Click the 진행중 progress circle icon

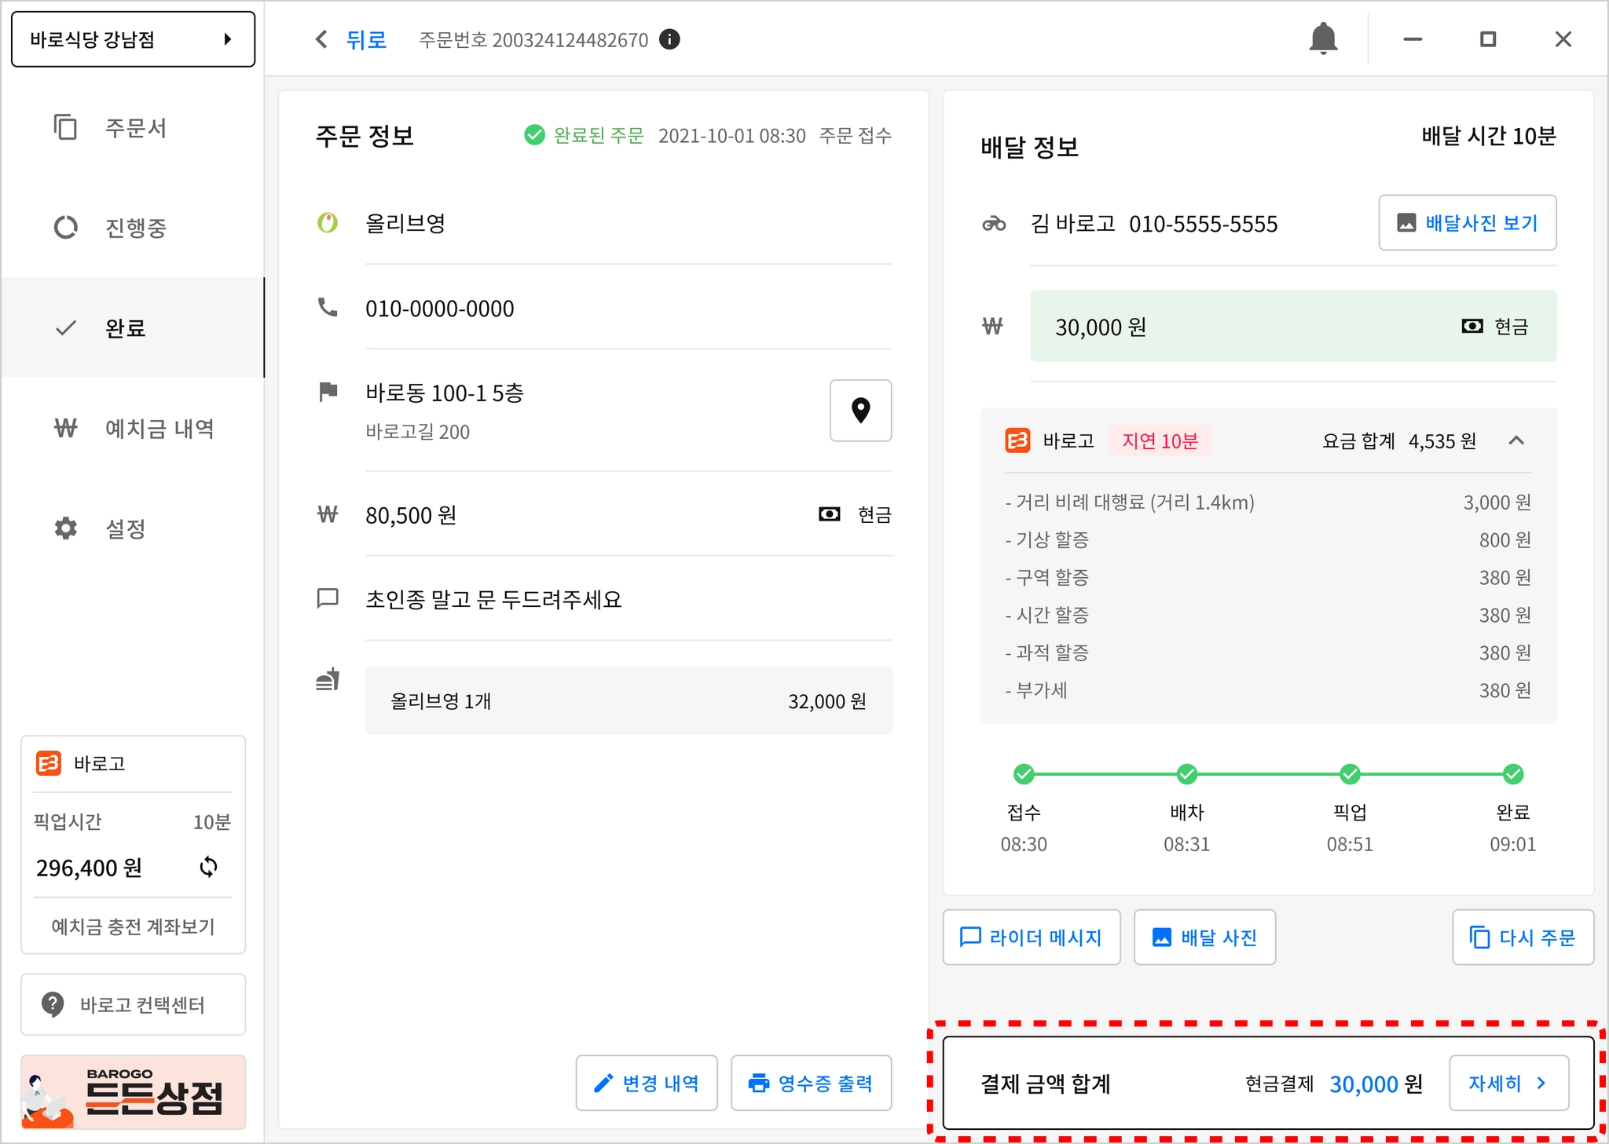pos(66,228)
